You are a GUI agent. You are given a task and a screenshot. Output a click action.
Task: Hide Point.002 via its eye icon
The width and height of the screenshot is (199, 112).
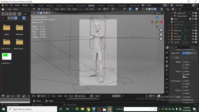pos(193,39)
